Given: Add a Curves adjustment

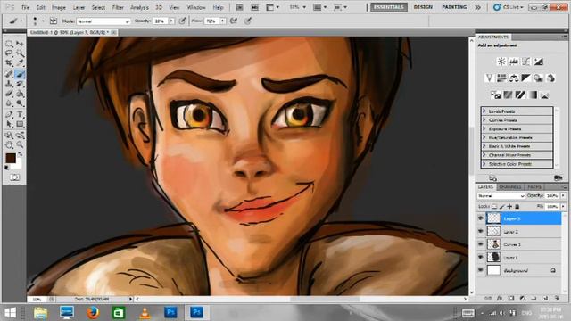Looking at the screenshot, I should 525,62.
